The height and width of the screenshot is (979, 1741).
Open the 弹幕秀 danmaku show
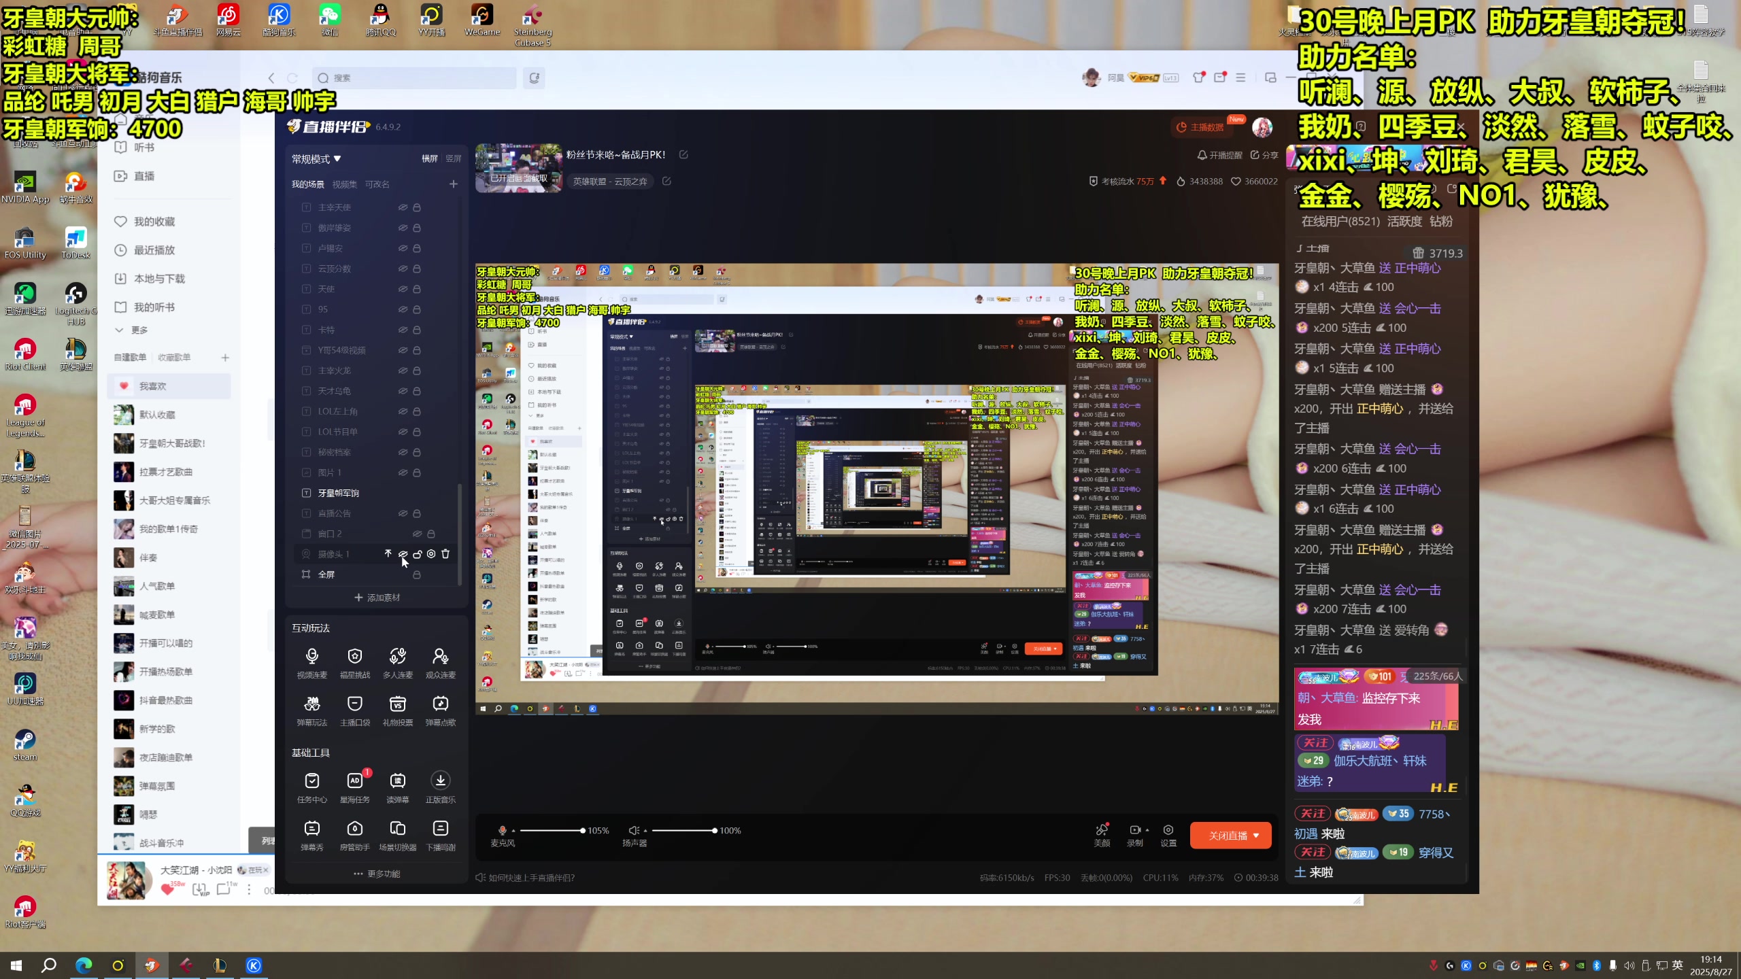tap(311, 835)
